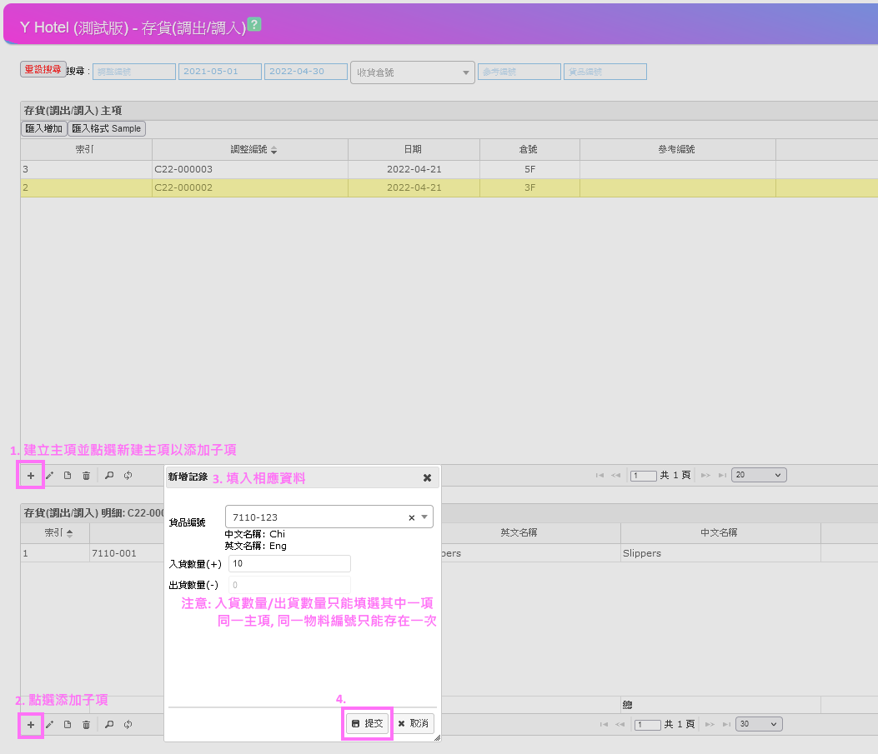Clear the 7110-123 selection with the x icon
This screenshot has height=754, width=878.
tap(411, 517)
